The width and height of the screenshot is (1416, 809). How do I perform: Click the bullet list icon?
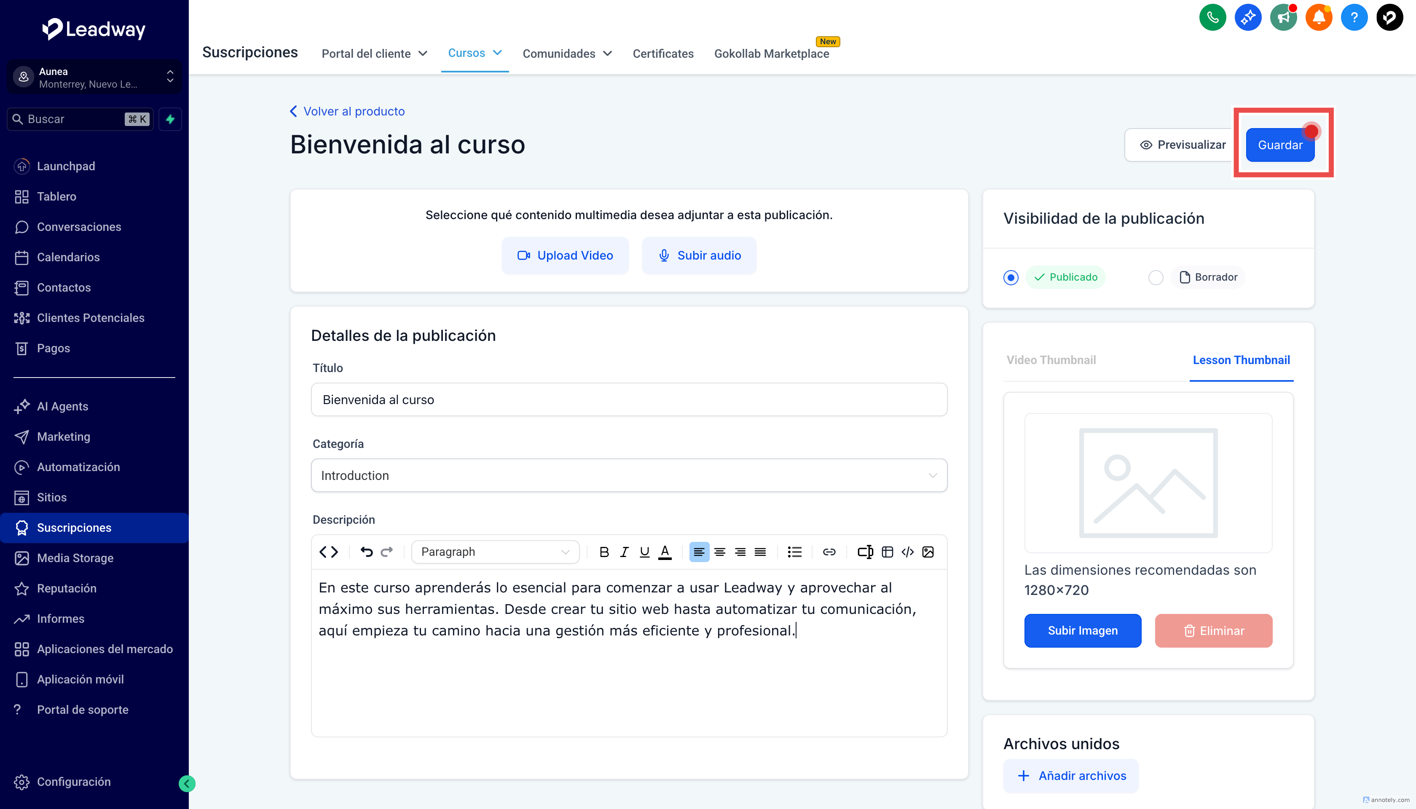click(794, 552)
